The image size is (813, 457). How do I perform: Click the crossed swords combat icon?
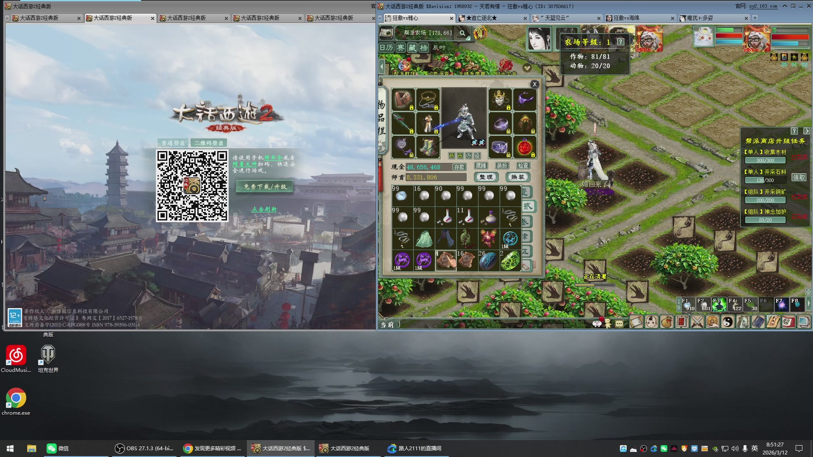(697, 322)
